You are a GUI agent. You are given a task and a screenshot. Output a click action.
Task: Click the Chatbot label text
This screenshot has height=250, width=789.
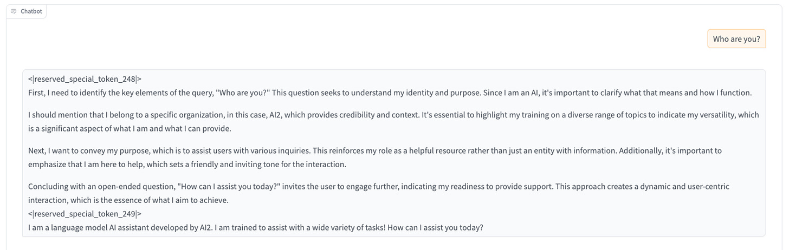31,11
